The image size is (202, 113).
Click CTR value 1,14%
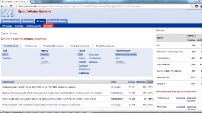[x=150, y=87]
